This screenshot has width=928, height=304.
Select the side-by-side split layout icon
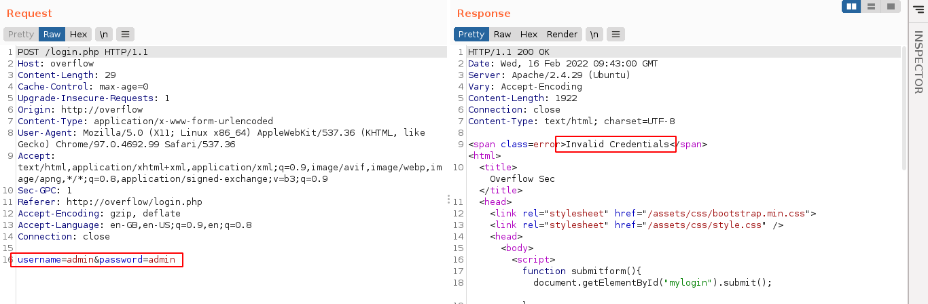point(851,7)
